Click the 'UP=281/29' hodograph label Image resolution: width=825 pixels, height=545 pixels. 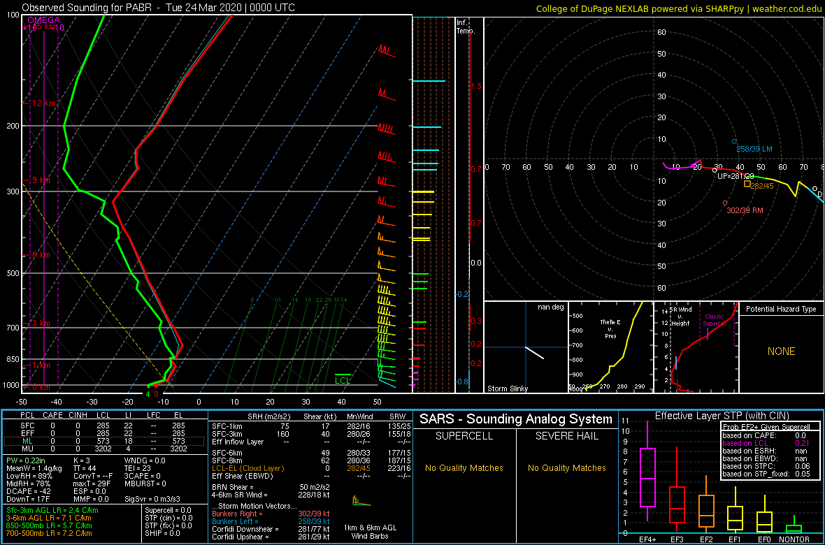736,175
